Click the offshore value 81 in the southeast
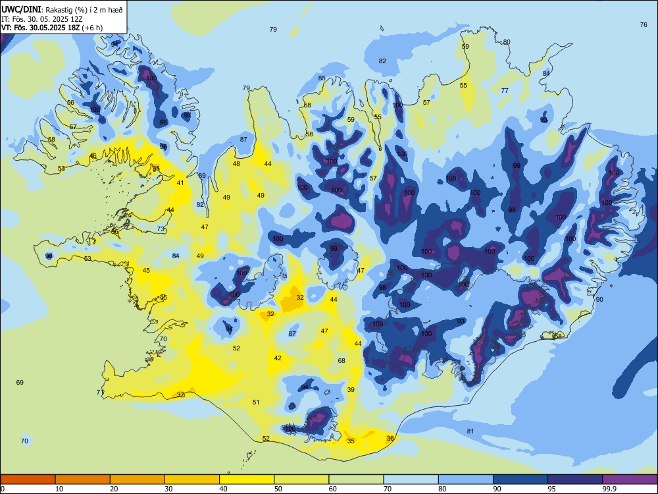 (470, 431)
